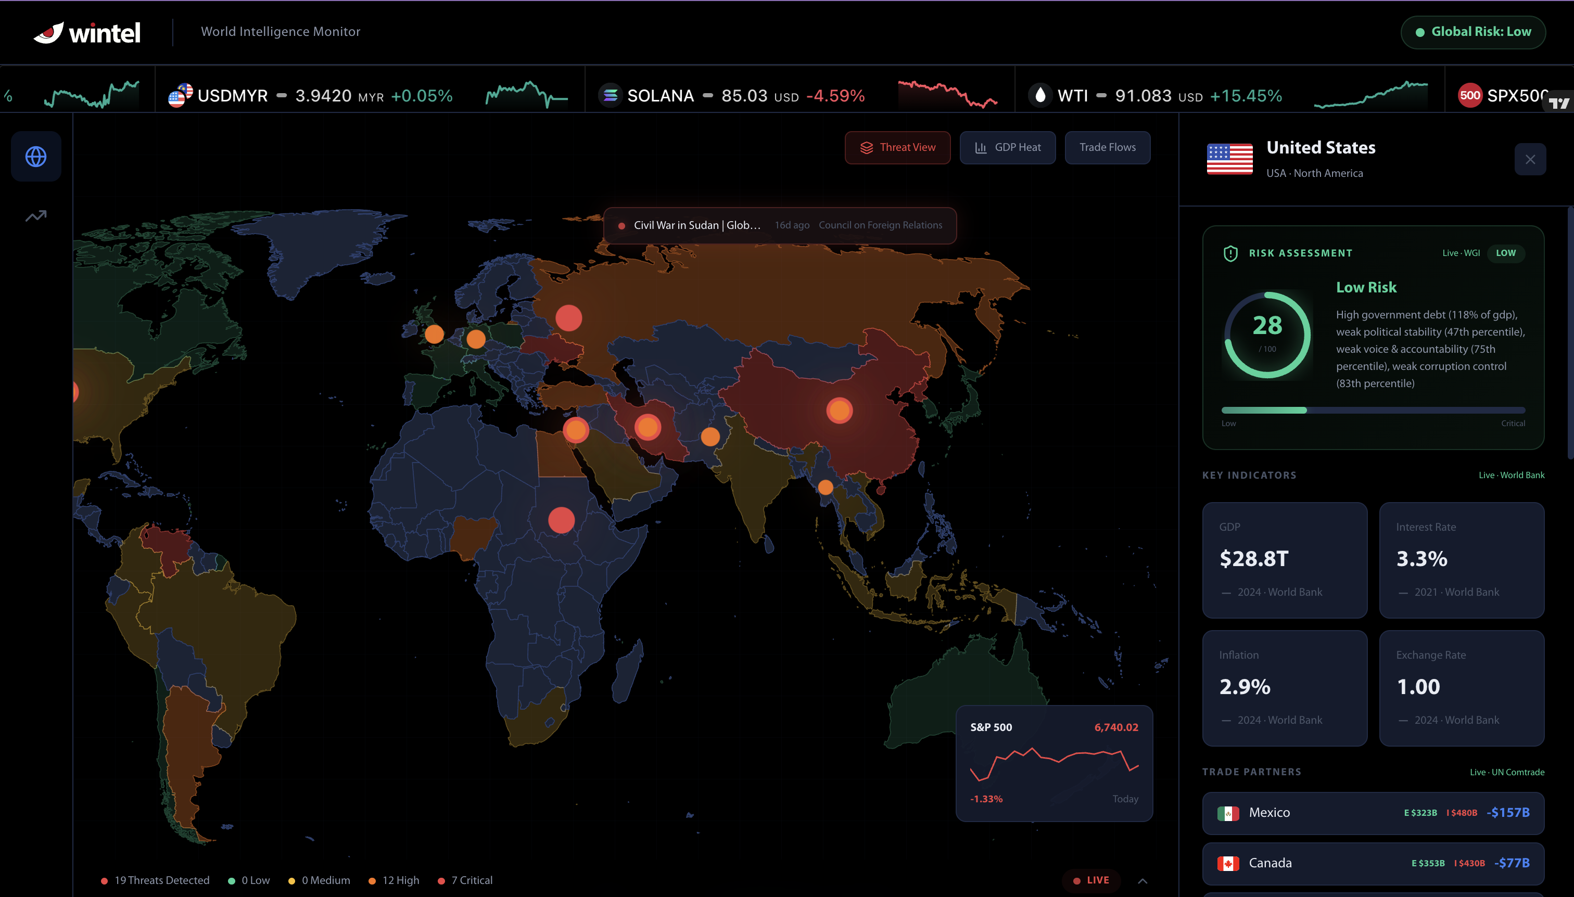
Task: Select the globe view icon in left sidebar
Action: point(36,157)
